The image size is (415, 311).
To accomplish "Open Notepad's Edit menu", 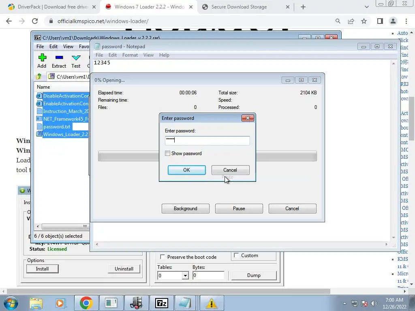I will point(113,55).
